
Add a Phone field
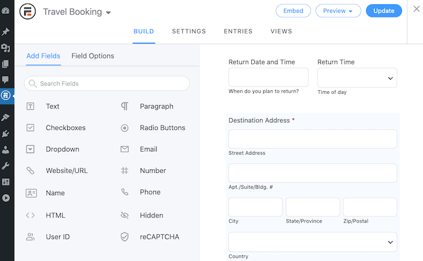pos(150,193)
